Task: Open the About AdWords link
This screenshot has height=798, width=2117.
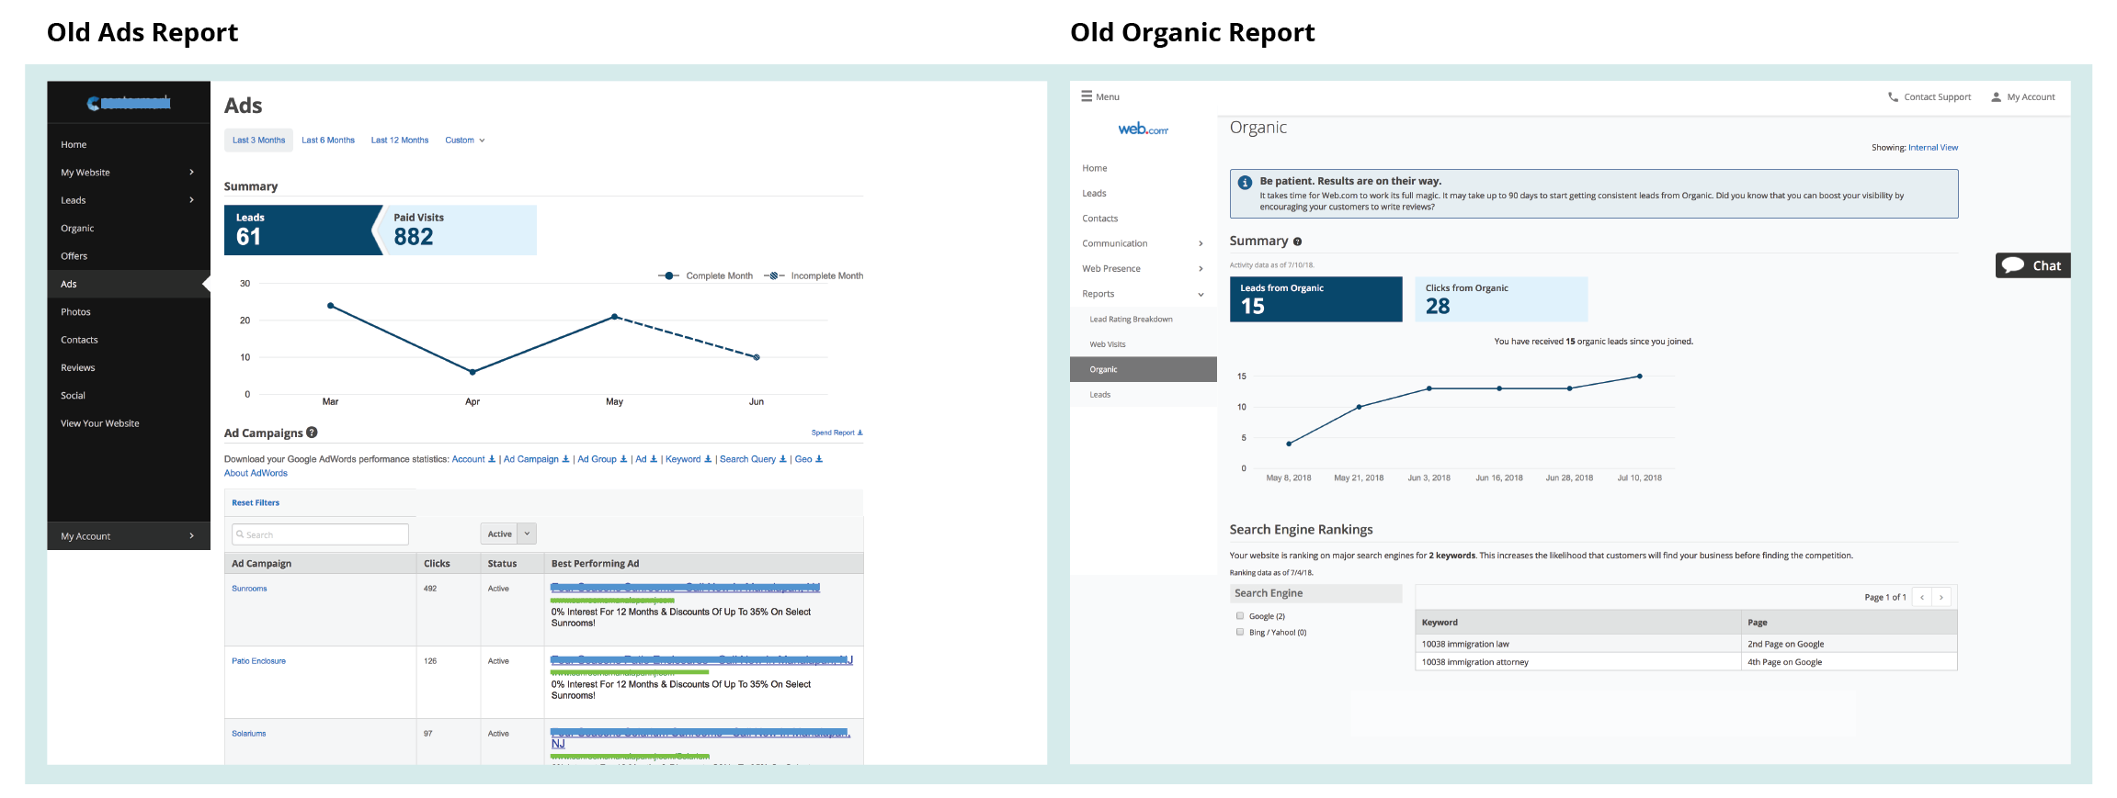Action: click(x=256, y=474)
